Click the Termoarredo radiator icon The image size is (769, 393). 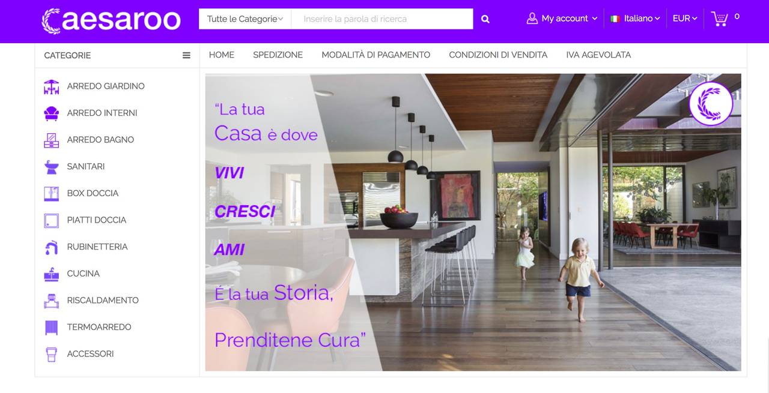[x=52, y=327]
